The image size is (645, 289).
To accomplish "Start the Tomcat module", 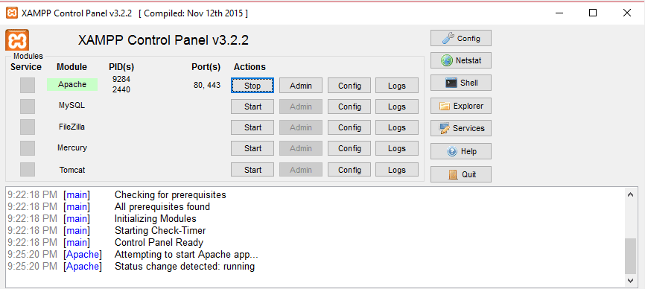I will [252, 170].
